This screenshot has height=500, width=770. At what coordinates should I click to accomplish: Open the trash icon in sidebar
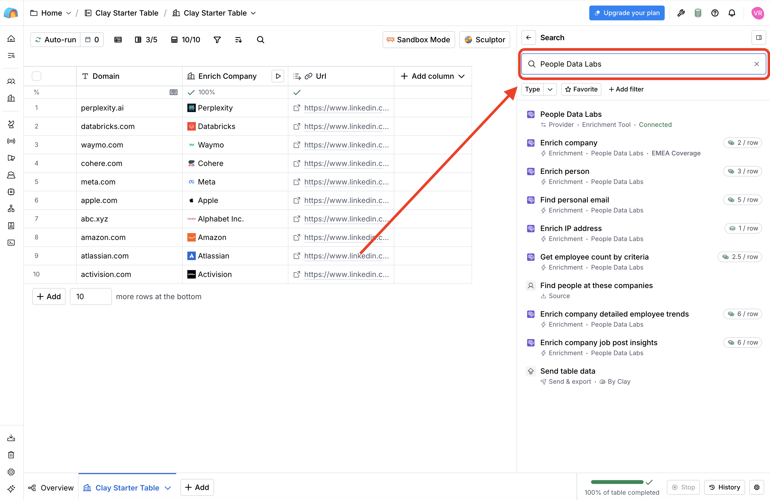coord(11,455)
